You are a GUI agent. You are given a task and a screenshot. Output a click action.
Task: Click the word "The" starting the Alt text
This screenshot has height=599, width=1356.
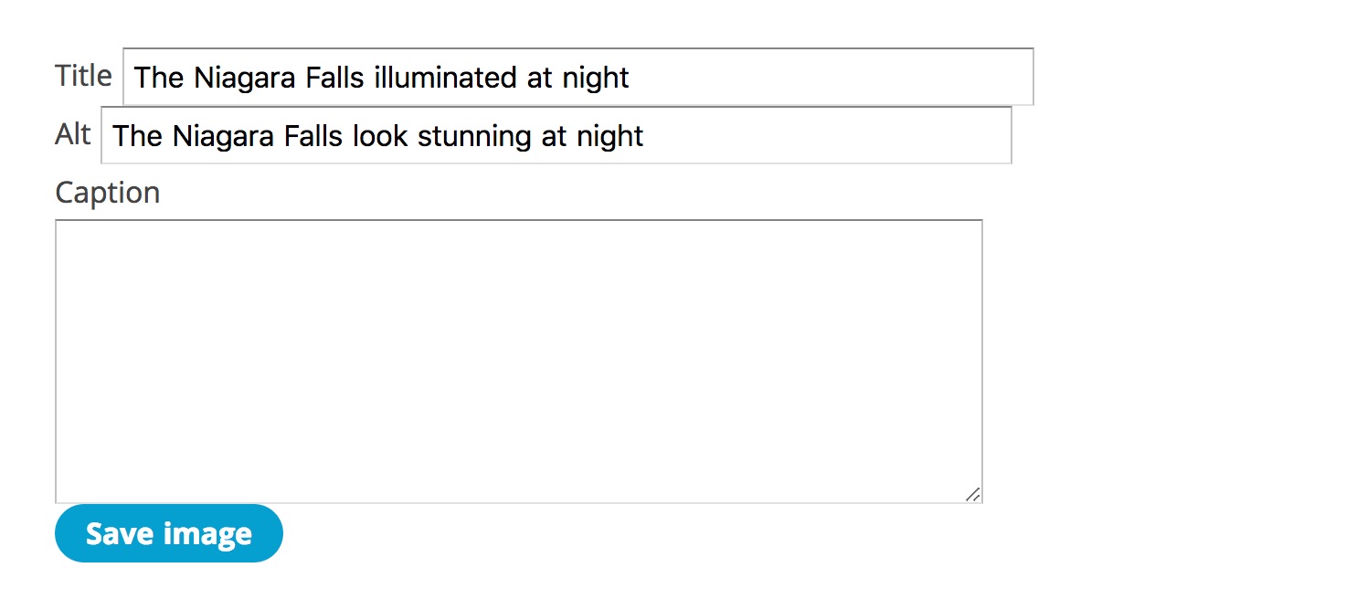click(137, 136)
